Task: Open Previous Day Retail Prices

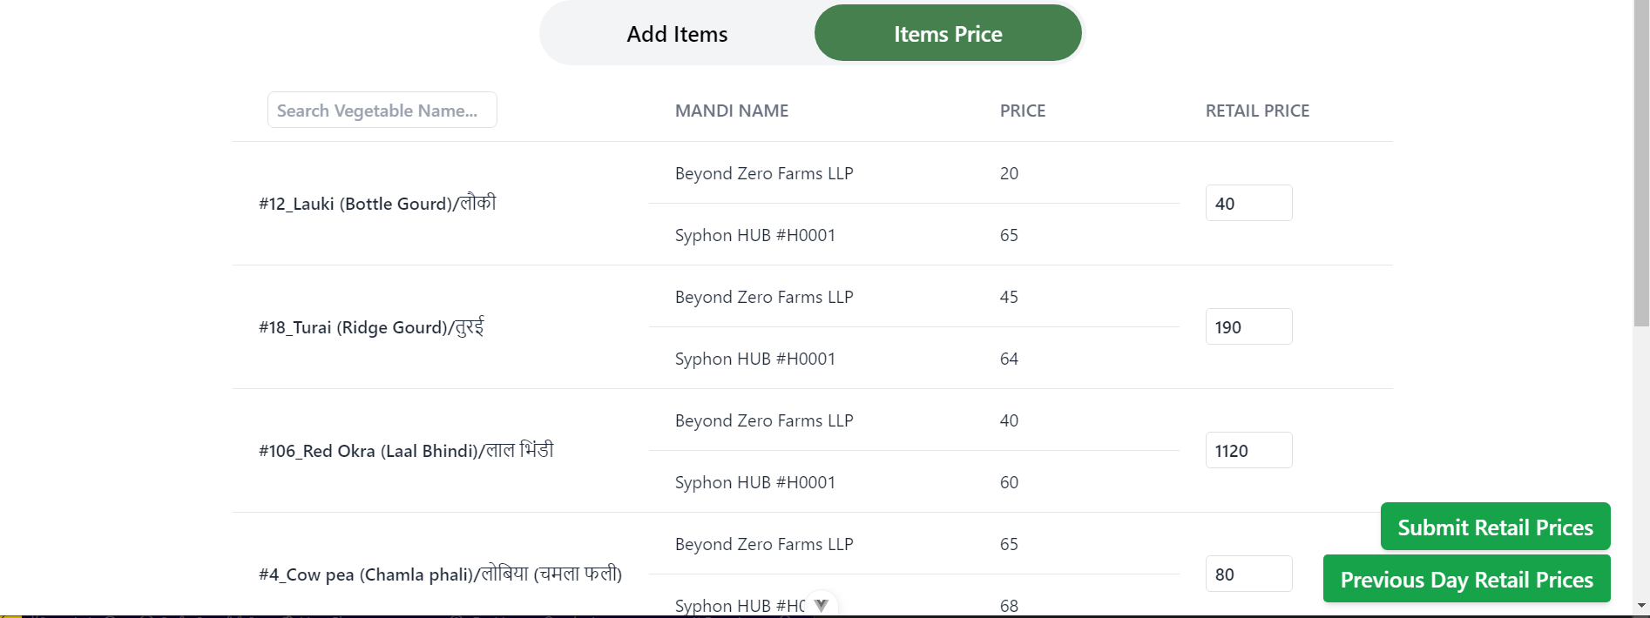Action: tap(1465, 579)
